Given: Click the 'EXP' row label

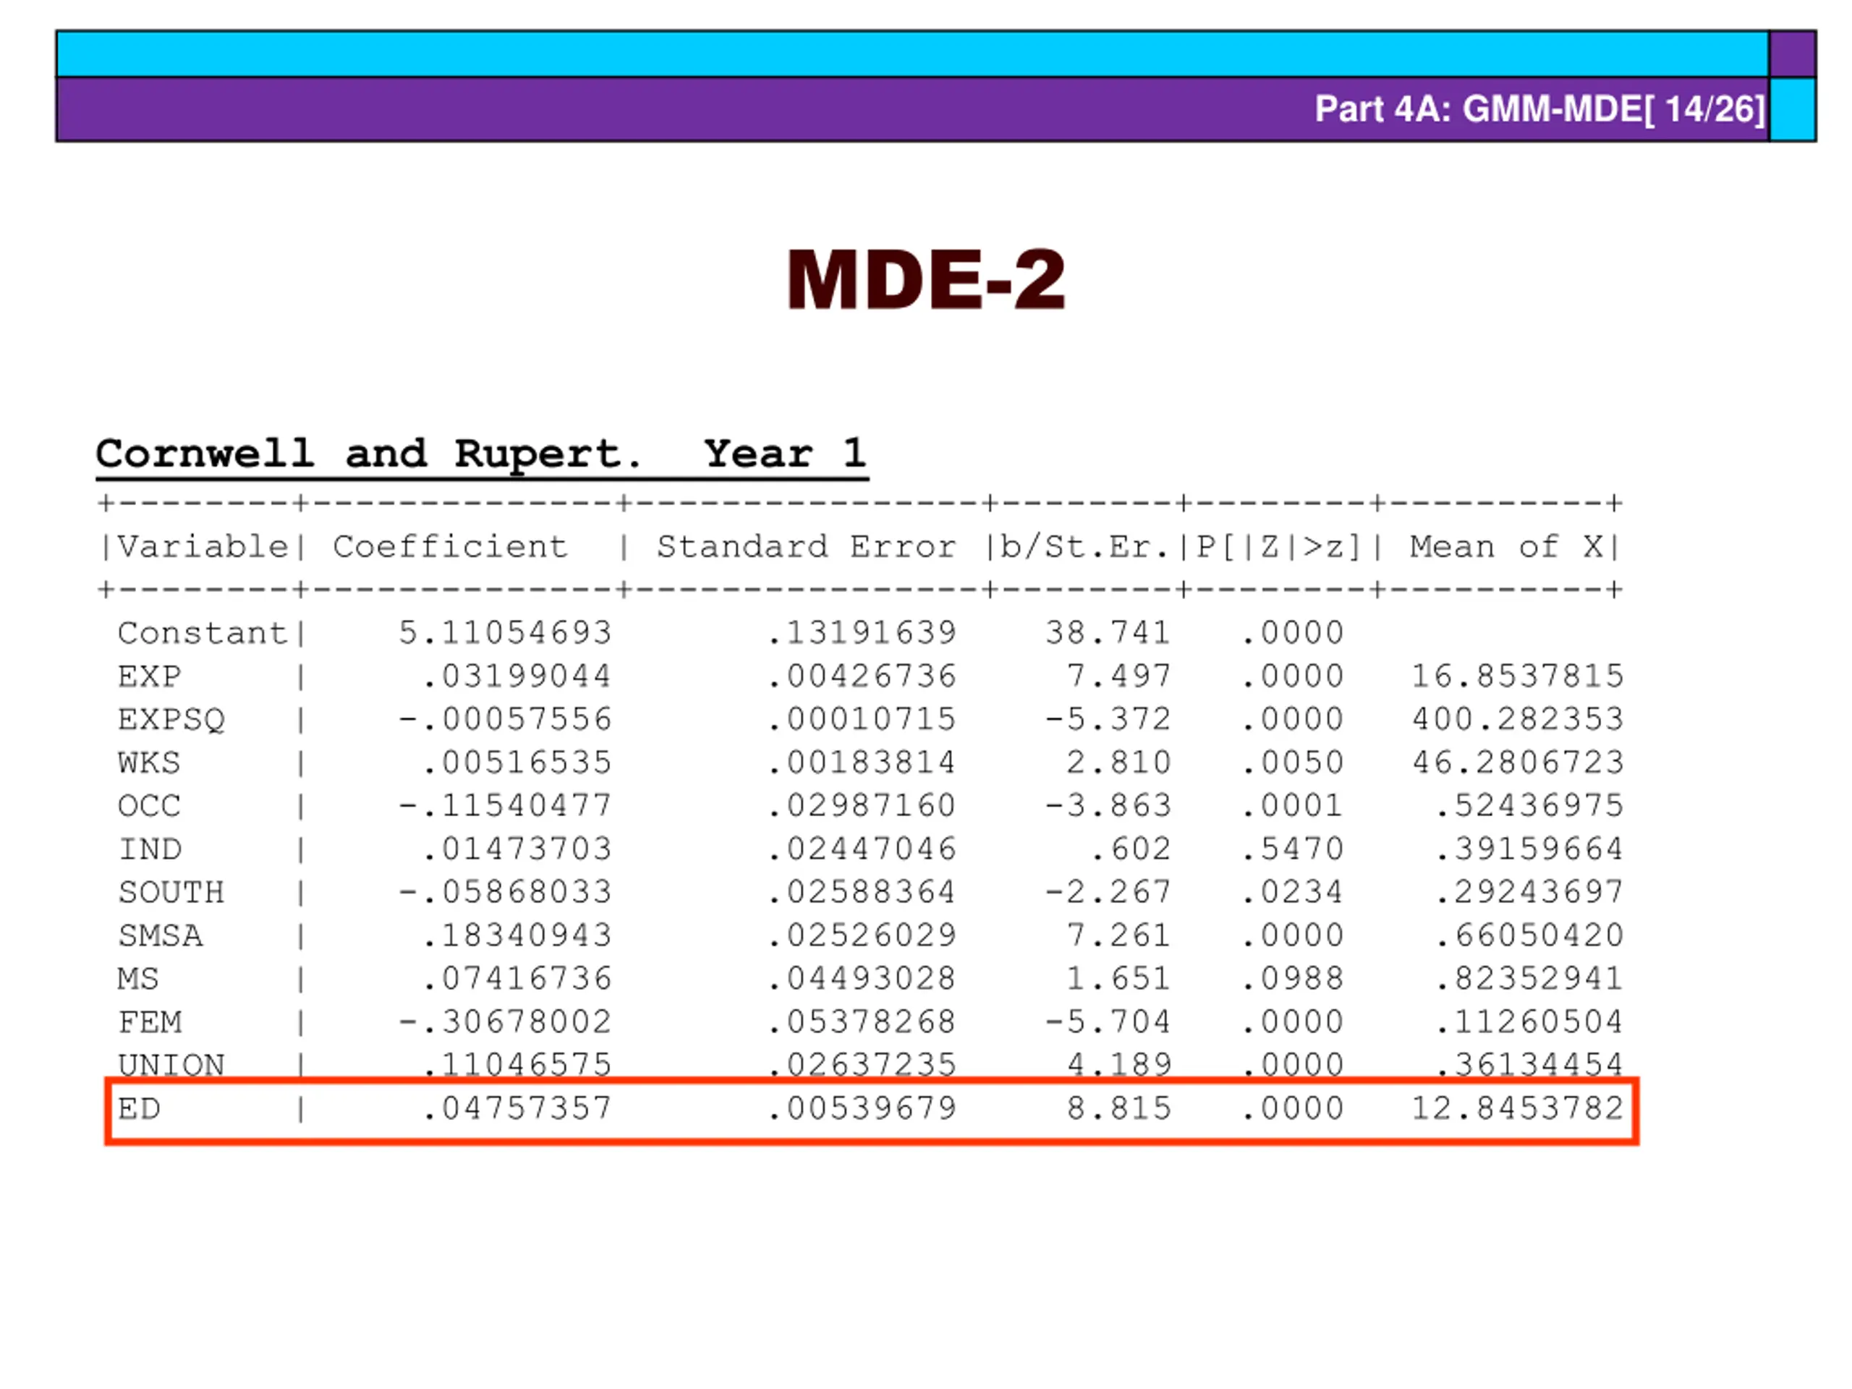Looking at the screenshot, I should tap(149, 676).
